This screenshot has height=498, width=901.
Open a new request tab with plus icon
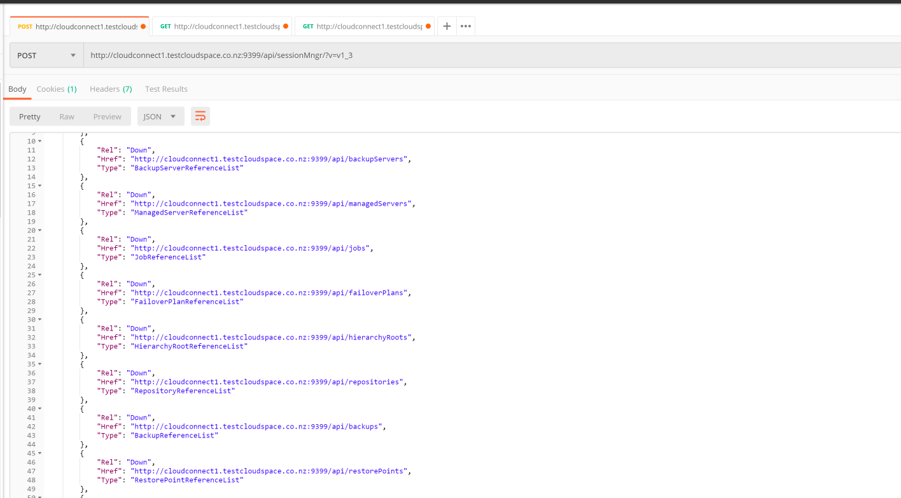447,26
